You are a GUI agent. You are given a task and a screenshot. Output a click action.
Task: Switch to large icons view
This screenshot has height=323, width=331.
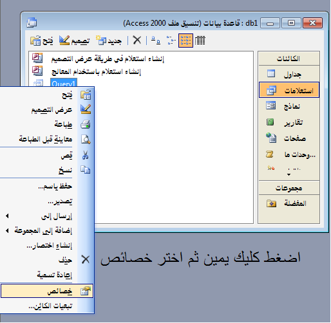(156, 40)
